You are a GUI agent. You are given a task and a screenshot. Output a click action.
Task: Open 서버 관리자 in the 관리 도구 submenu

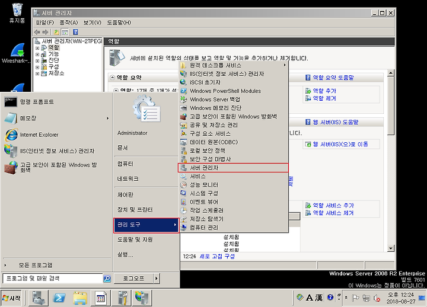tap(233, 168)
